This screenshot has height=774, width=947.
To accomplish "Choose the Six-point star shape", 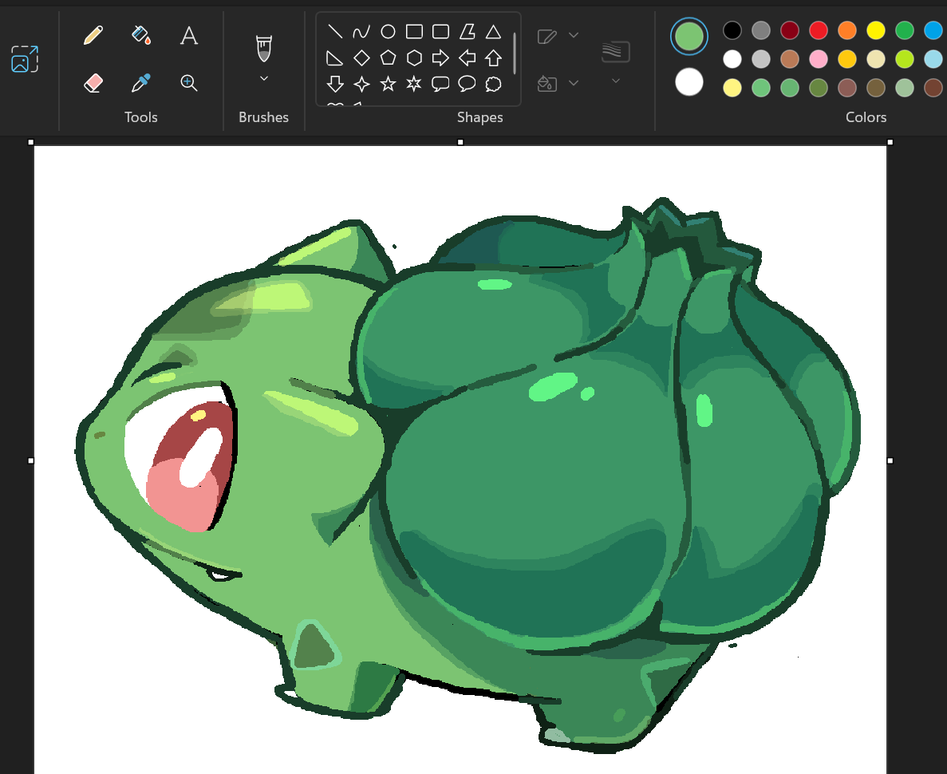I will [x=414, y=84].
